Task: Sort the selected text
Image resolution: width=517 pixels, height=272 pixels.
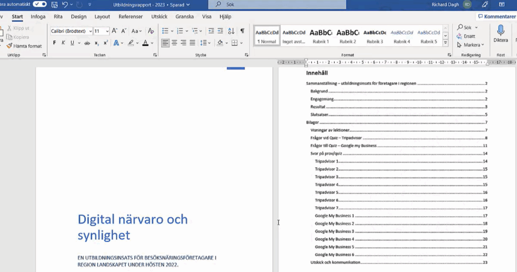Action: pyautogui.click(x=231, y=31)
